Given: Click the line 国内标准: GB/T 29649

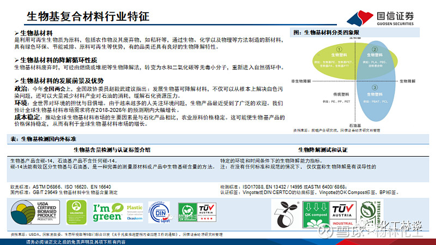Looking at the screenshot, I should pyautogui.click(x=64, y=193).
